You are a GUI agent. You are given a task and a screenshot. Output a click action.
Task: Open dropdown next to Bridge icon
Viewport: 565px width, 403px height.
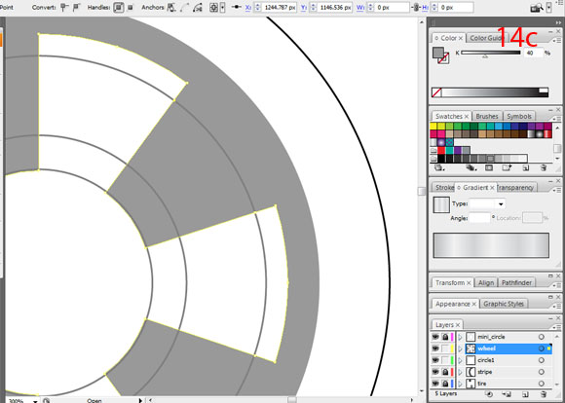(x=548, y=8)
